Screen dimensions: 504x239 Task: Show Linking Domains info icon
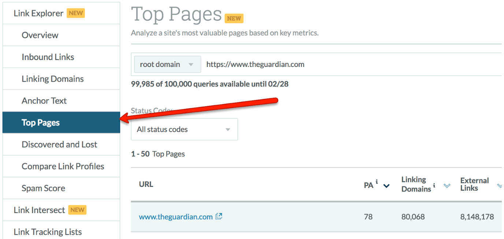[434, 186]
